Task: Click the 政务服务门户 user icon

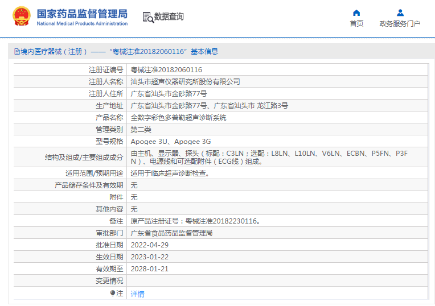Action: click(x=400, y=13)
